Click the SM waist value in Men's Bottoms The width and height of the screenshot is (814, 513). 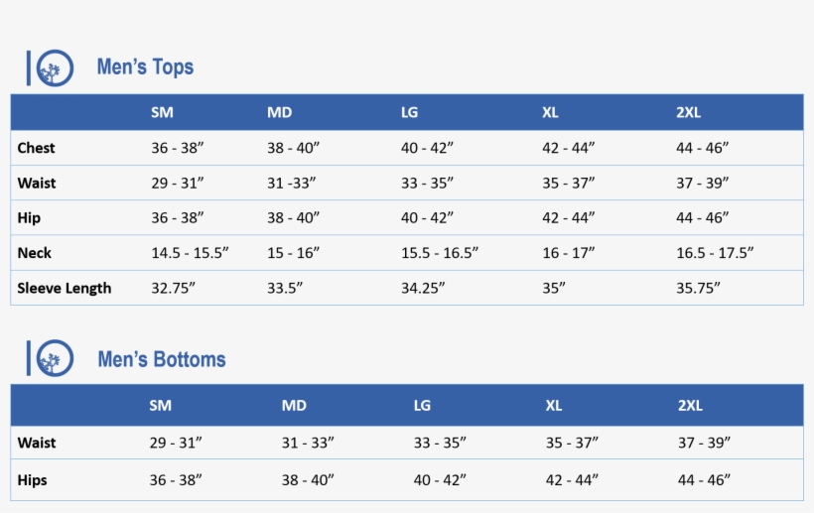(176, 443)
